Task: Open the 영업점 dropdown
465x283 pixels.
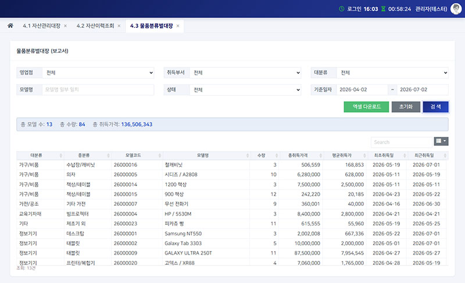Action: click(x=98, y=73)
